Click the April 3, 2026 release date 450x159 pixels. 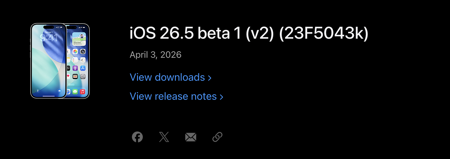coord(156,55)
